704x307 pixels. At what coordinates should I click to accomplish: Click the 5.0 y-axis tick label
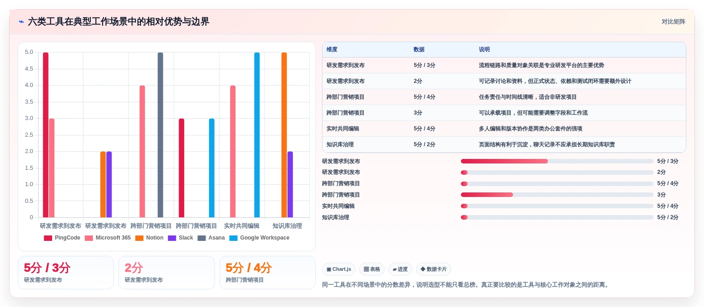click(29, 52)
